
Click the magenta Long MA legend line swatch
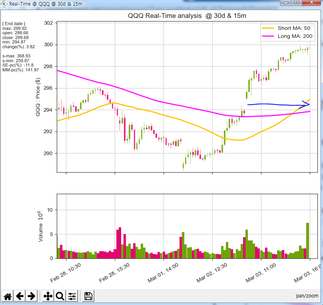coord(268,36)
